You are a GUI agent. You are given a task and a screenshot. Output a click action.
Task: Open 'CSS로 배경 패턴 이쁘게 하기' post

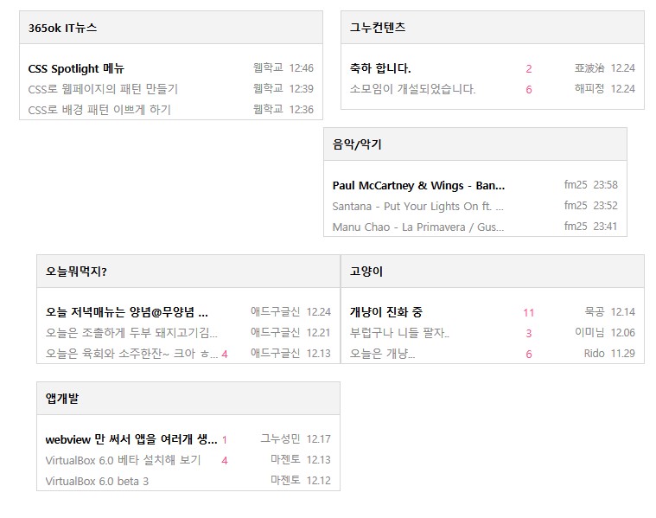(x=99, y=110)
